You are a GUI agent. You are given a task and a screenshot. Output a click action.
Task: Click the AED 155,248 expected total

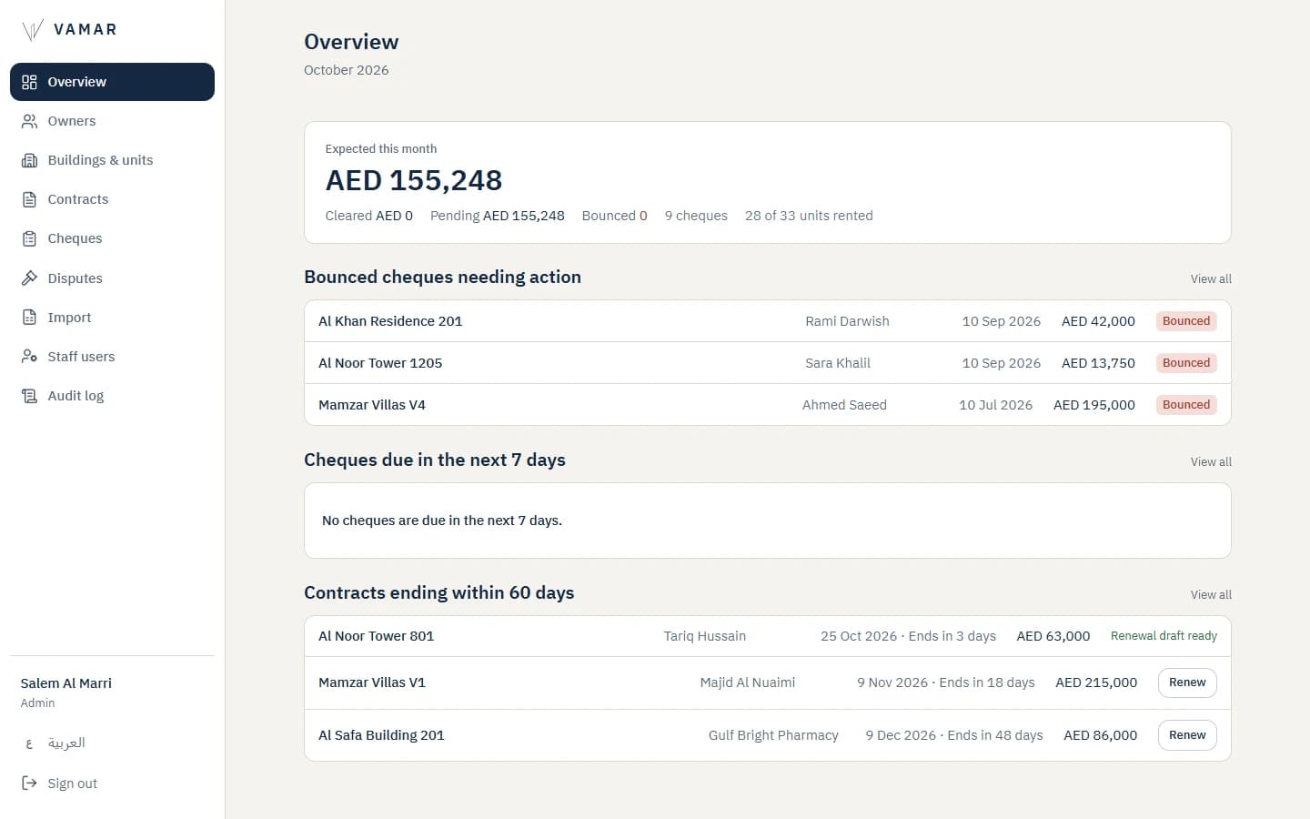[414, 180]
